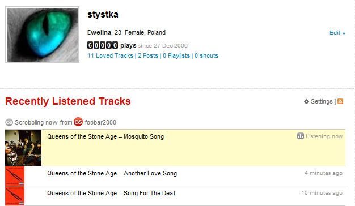Select the Song For The Deaf track
The image size is (355, 206).
coord(111,193)
